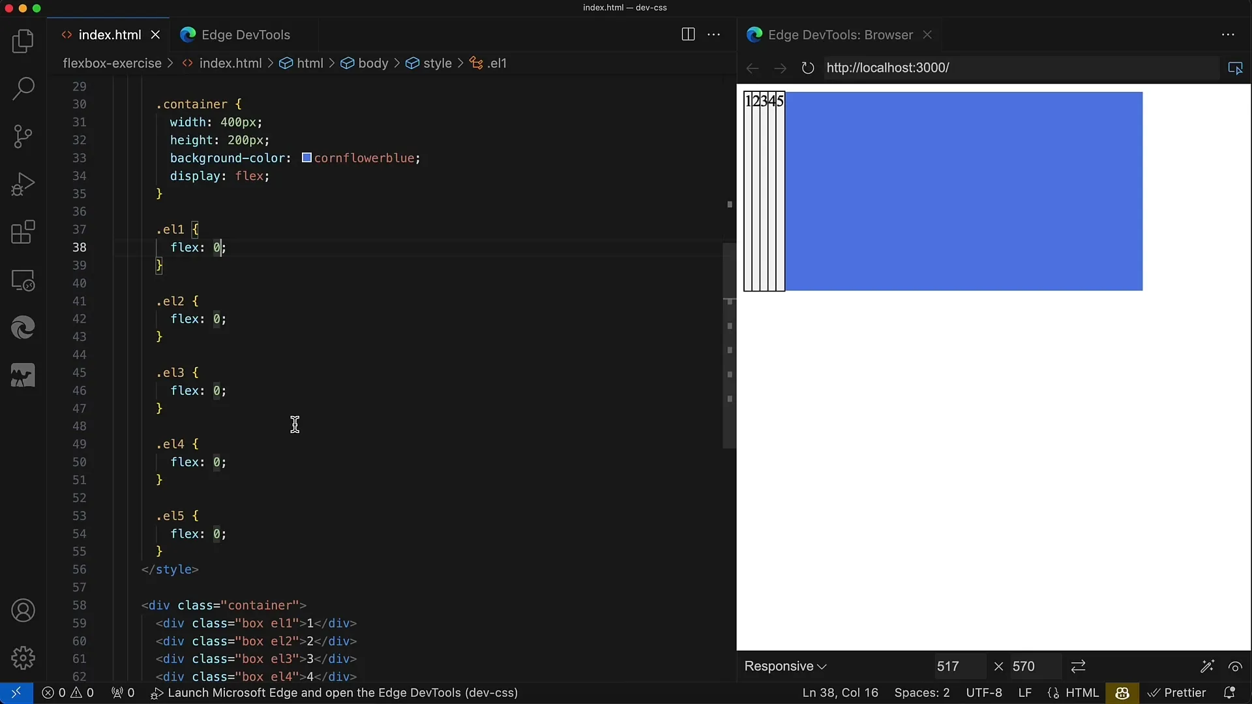Screen dimensions: 1252x704
Task: Open the Source Control view
Action: [23, 136]
